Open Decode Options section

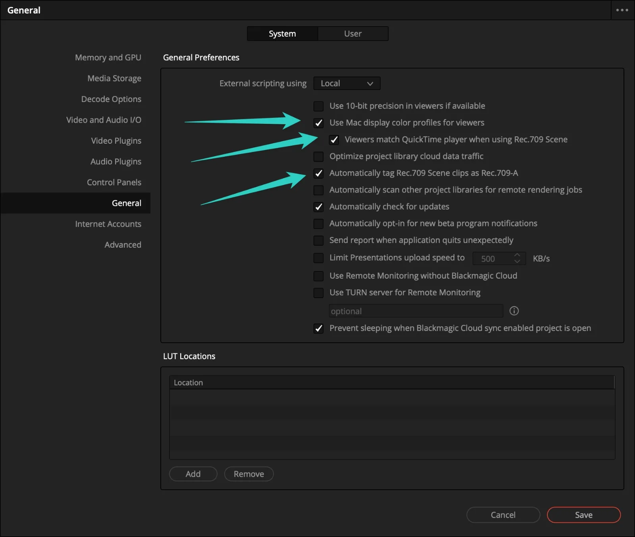coord(111,99)
